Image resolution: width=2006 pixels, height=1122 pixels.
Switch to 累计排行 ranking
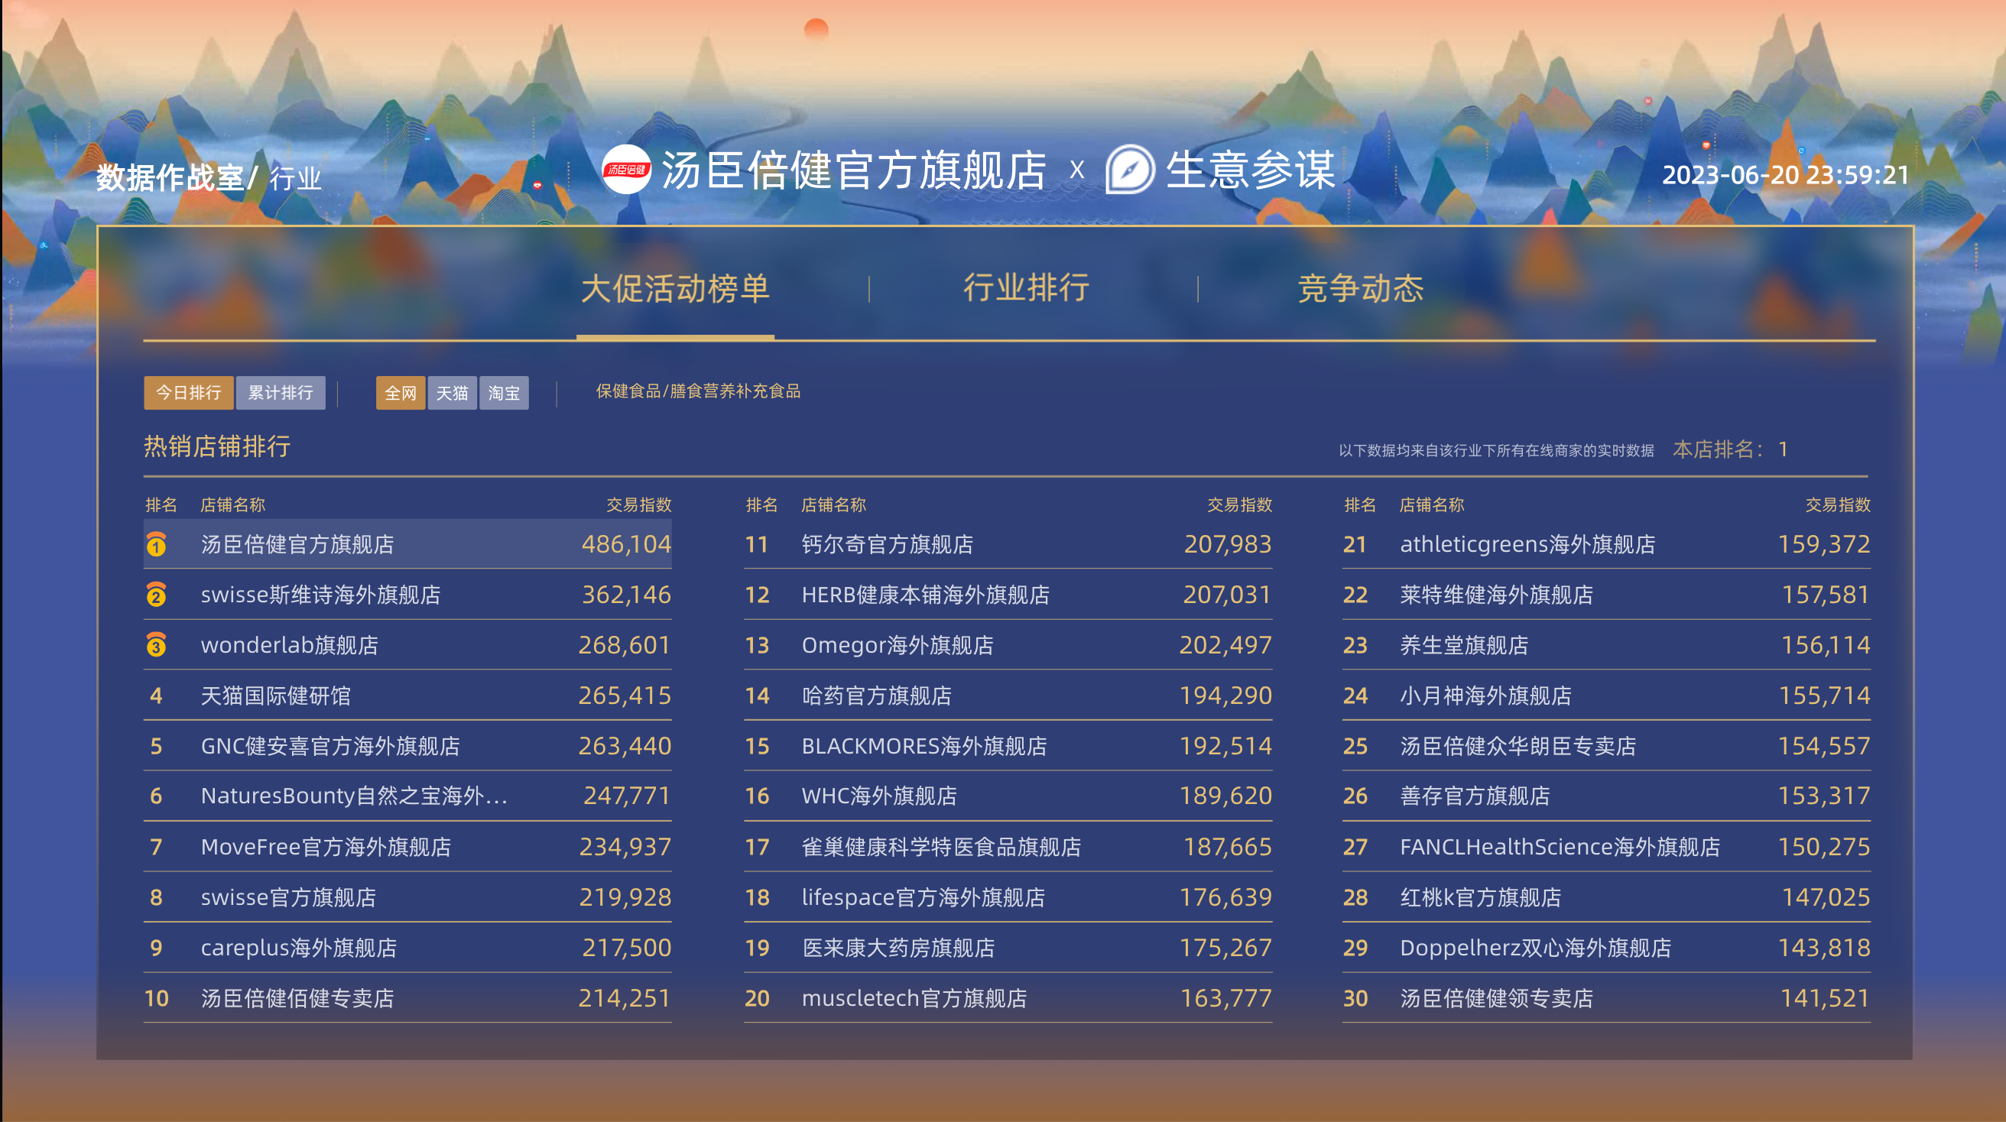[281, 392]
